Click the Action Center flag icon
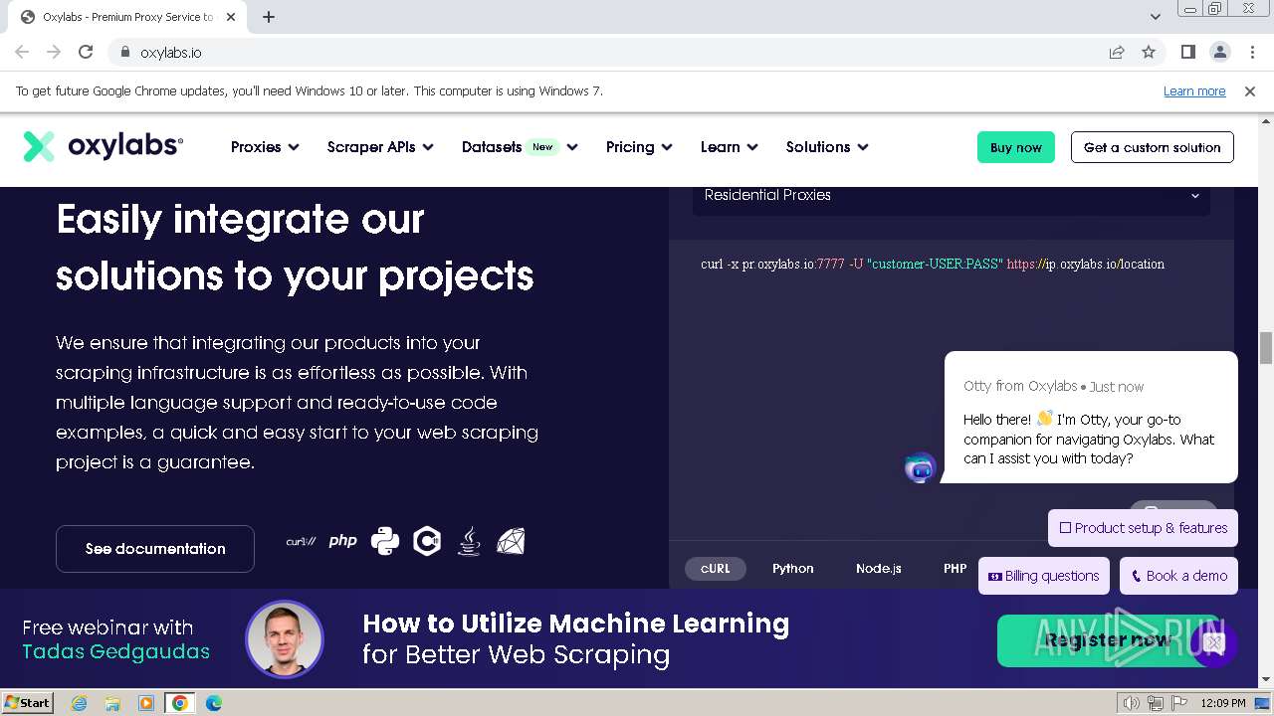Screen dimensions: 1274x716 (x=1179, y=703)
